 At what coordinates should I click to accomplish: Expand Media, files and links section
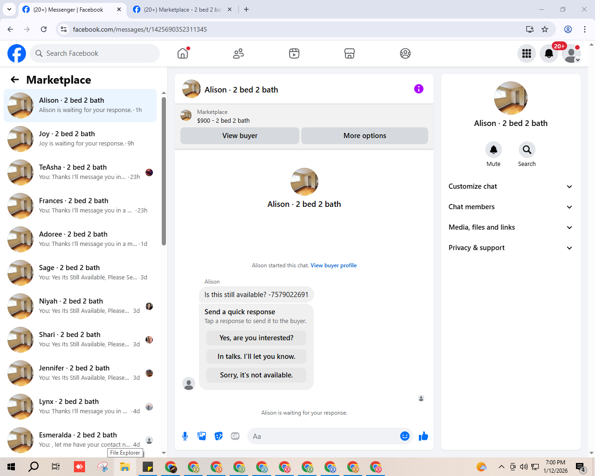(x=511, y=227)
